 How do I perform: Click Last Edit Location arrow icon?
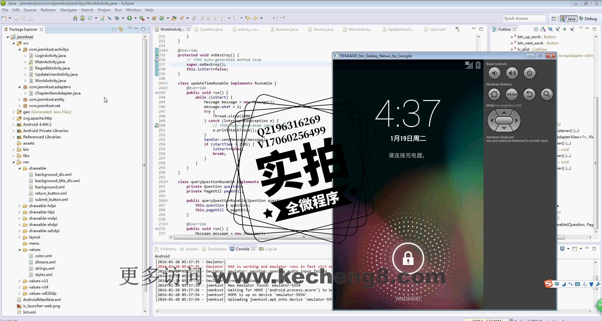248,18
